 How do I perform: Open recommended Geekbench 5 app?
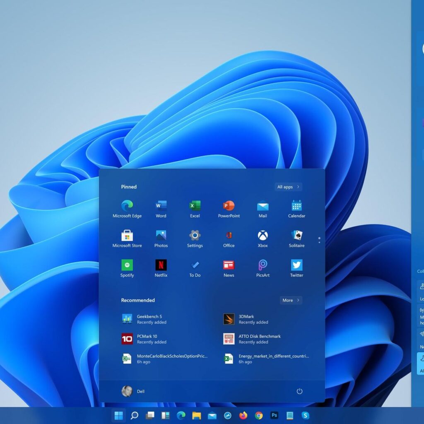149,319
